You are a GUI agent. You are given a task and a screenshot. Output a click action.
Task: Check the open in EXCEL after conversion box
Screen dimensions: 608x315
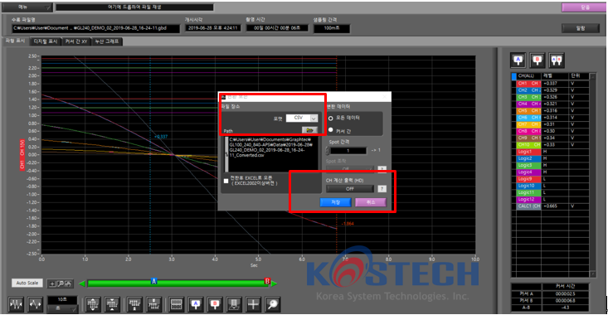[226, 181]
